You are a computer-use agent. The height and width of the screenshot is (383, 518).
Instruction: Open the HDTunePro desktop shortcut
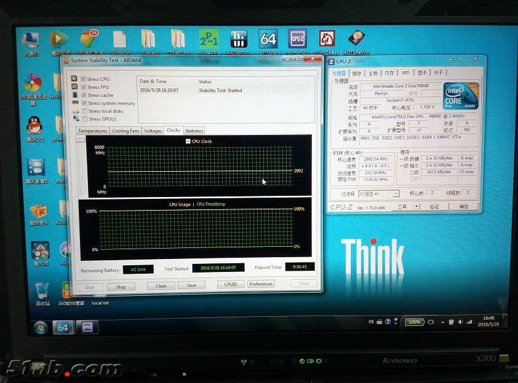[356, 40]
